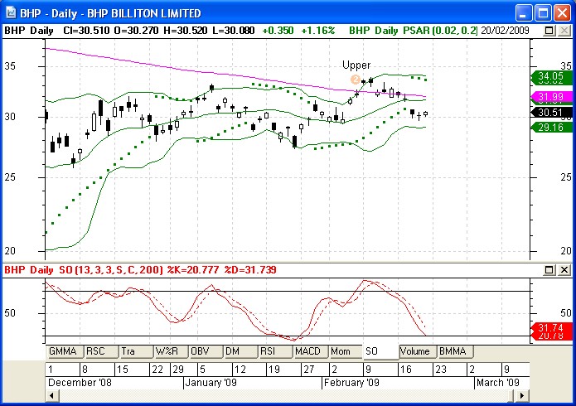Click the December '08 timeline label
Screen dimensions: 576x406
[x=80, y=383]
